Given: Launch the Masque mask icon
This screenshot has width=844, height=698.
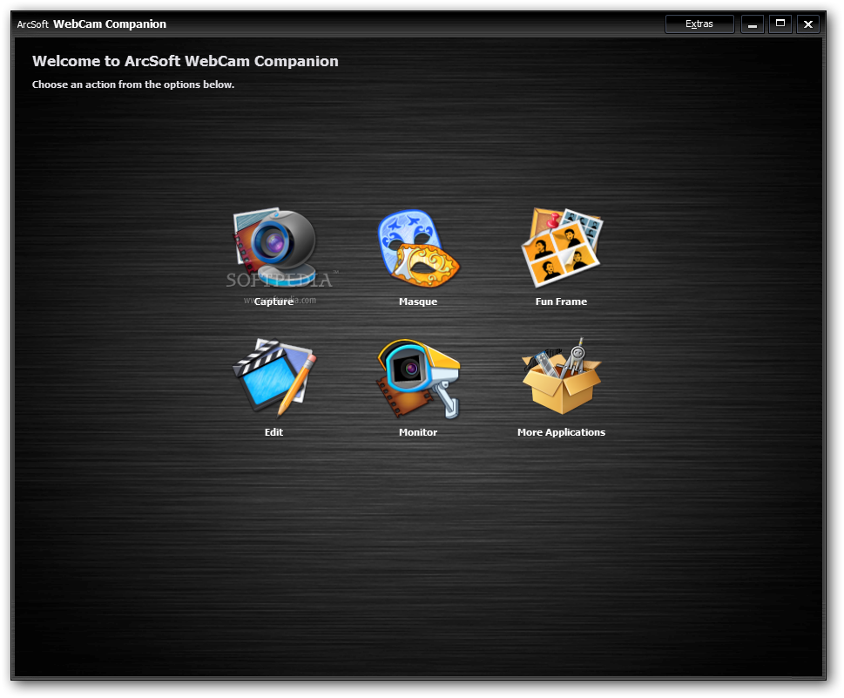Looking at the screenshot, I should coord(418,247).
